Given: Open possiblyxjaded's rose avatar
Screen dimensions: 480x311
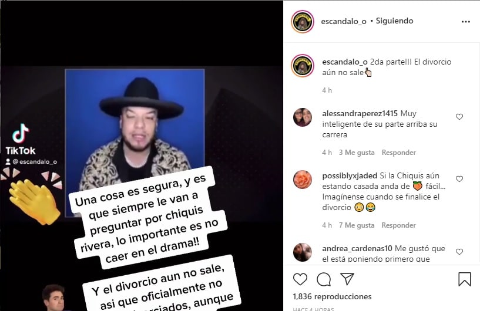Looking at the screenshot, I should [x=303, y=180].
